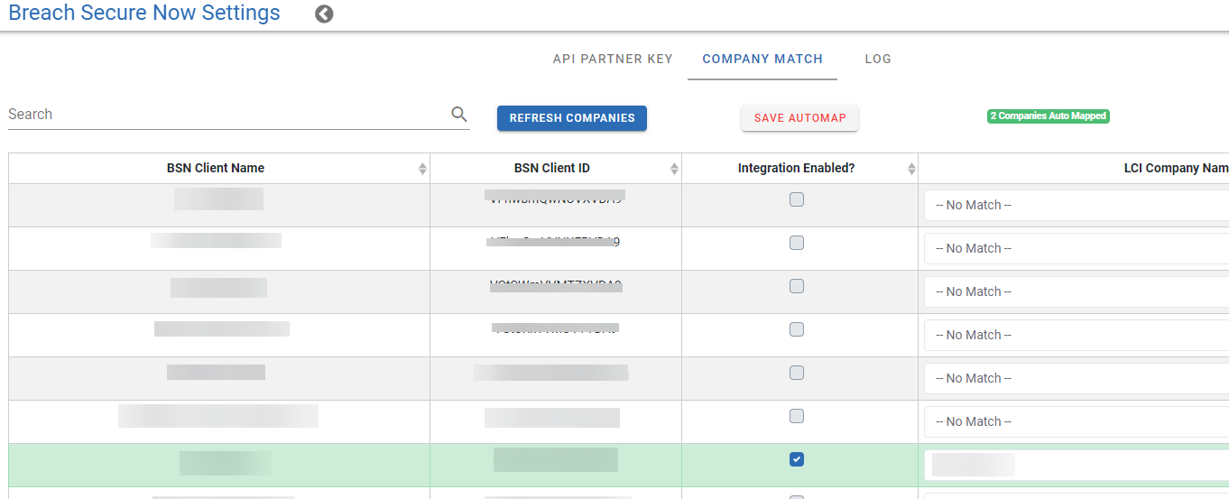The image size is (1229, 499).
Task: Enable integration checkbox in first row
Action: coord(797,199)
